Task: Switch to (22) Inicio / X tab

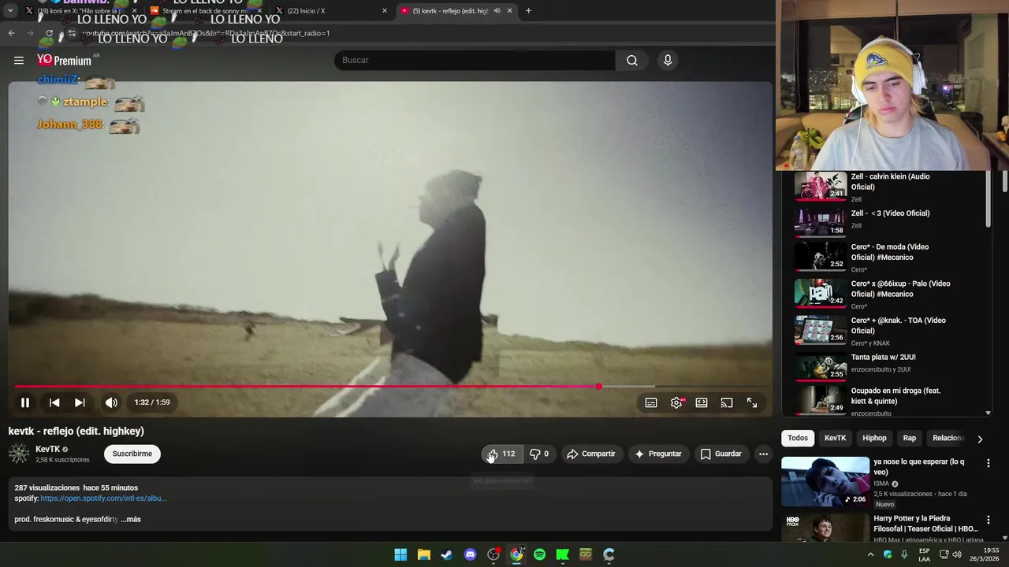Action: (331, 11)
